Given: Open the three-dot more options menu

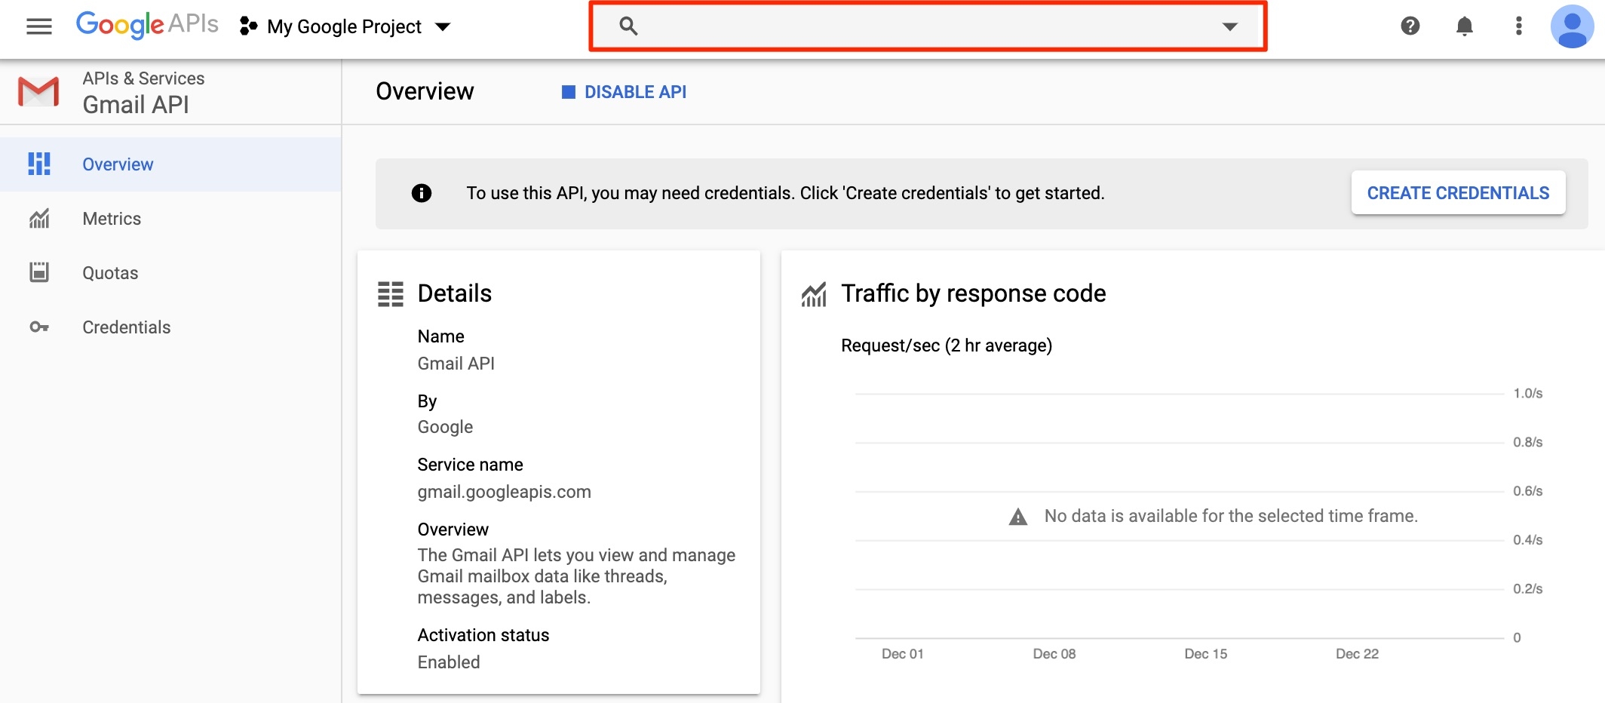Looking at the screenshot, I should [x=1518, y=26].
